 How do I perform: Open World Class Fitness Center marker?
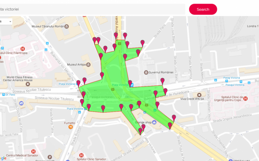tap(28, 84)
